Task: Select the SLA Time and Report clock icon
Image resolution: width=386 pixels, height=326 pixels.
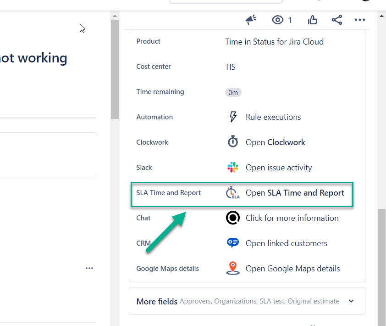Action: click(x=233, y=193)
